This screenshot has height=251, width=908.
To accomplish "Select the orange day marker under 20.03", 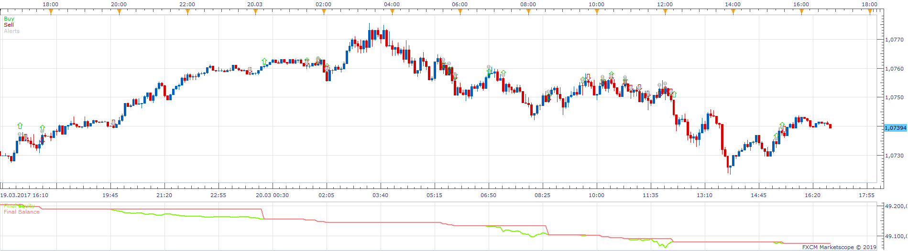I will point(255,12).
